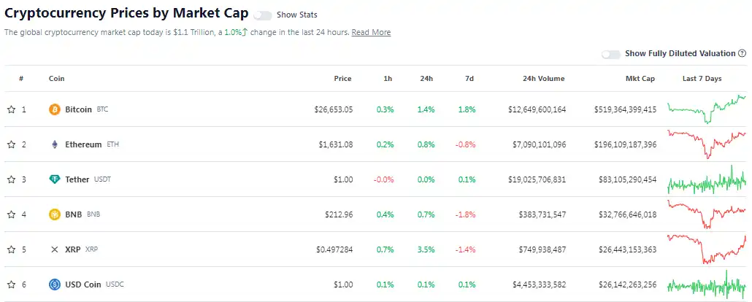Sort by 24h Volume column header
752x302 pixels.
coord(544,79)
